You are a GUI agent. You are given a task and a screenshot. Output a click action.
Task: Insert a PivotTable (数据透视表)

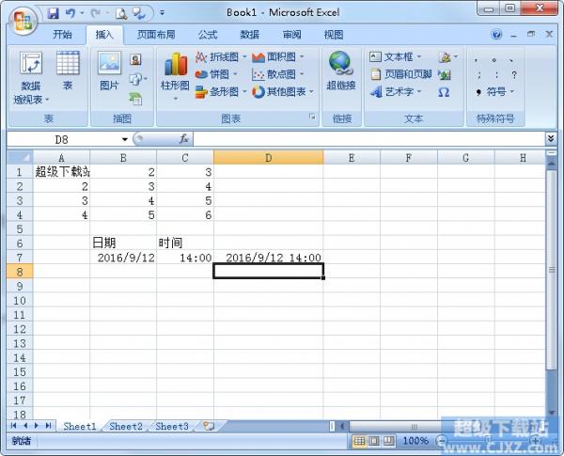pos(30,75)
